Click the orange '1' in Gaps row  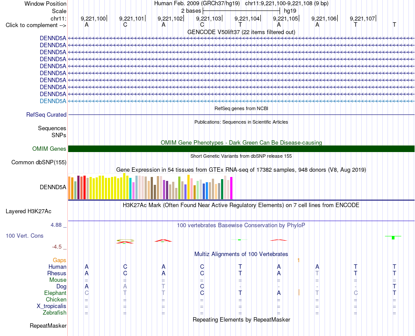[298, 260]
